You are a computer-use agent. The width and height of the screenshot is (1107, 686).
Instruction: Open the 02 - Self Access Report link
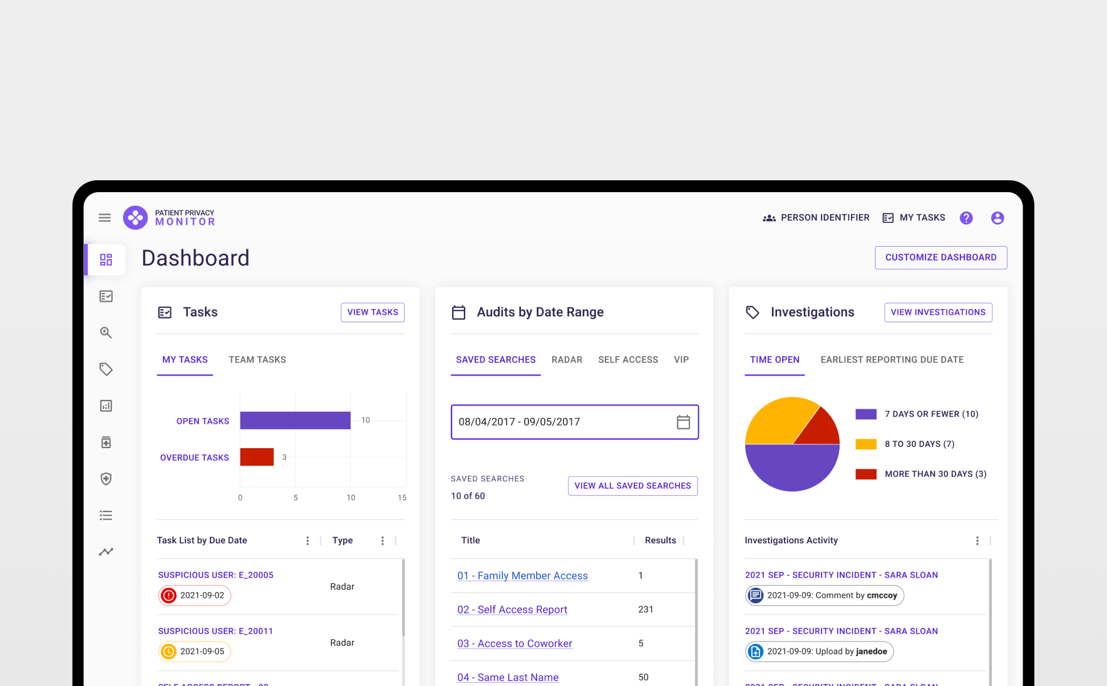click(x=512, y=610)
